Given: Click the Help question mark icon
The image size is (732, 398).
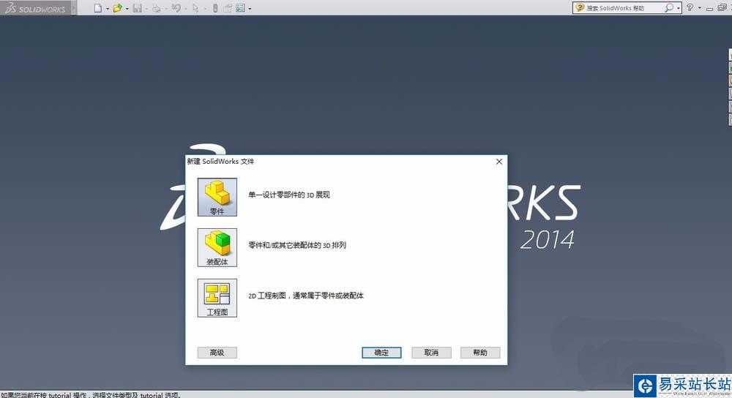Looking at the screenshot, I should (x=690, y=7).
